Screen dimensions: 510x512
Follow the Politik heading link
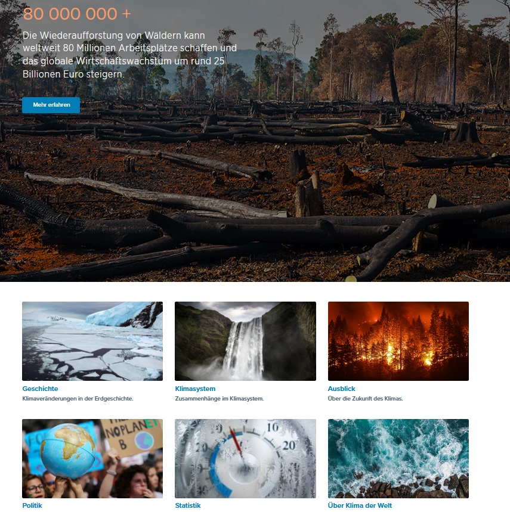click(x=32, y=505)
